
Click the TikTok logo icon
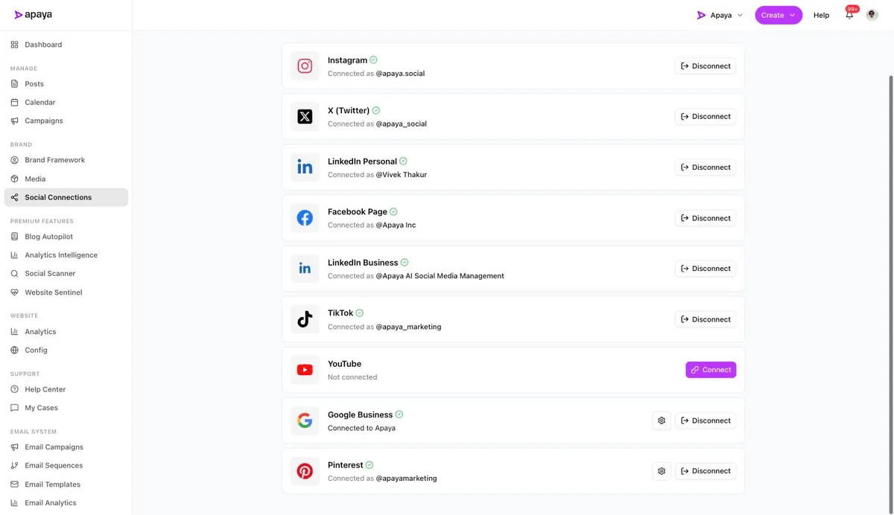click(x=305, y=319)
